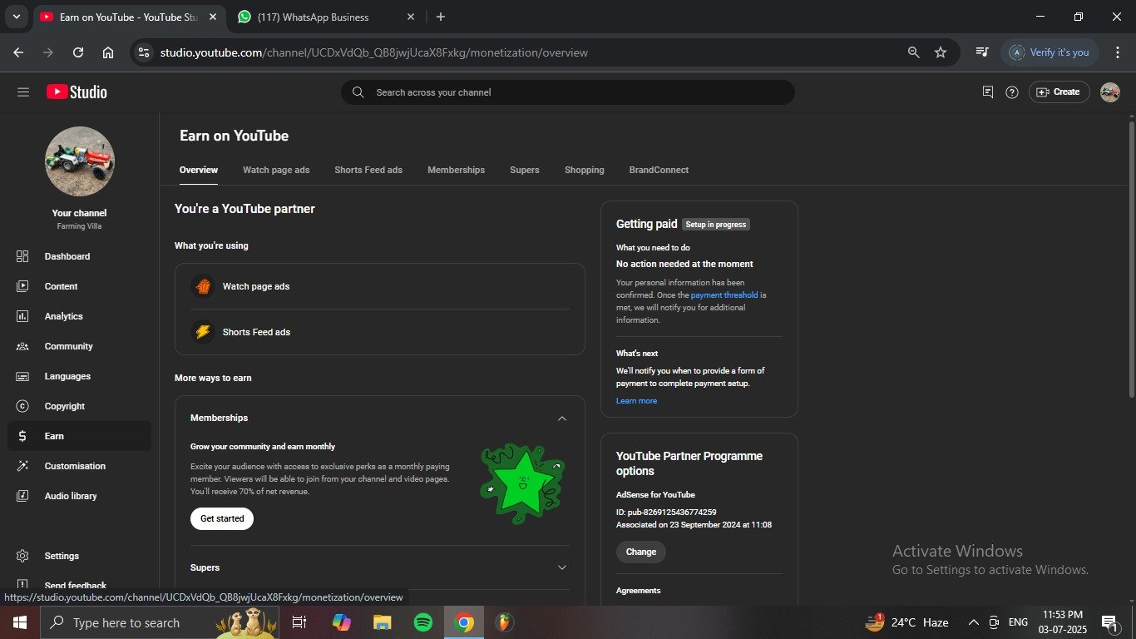Open the Audio library icon
The image size is (1136, 639).
coord(22,496)
